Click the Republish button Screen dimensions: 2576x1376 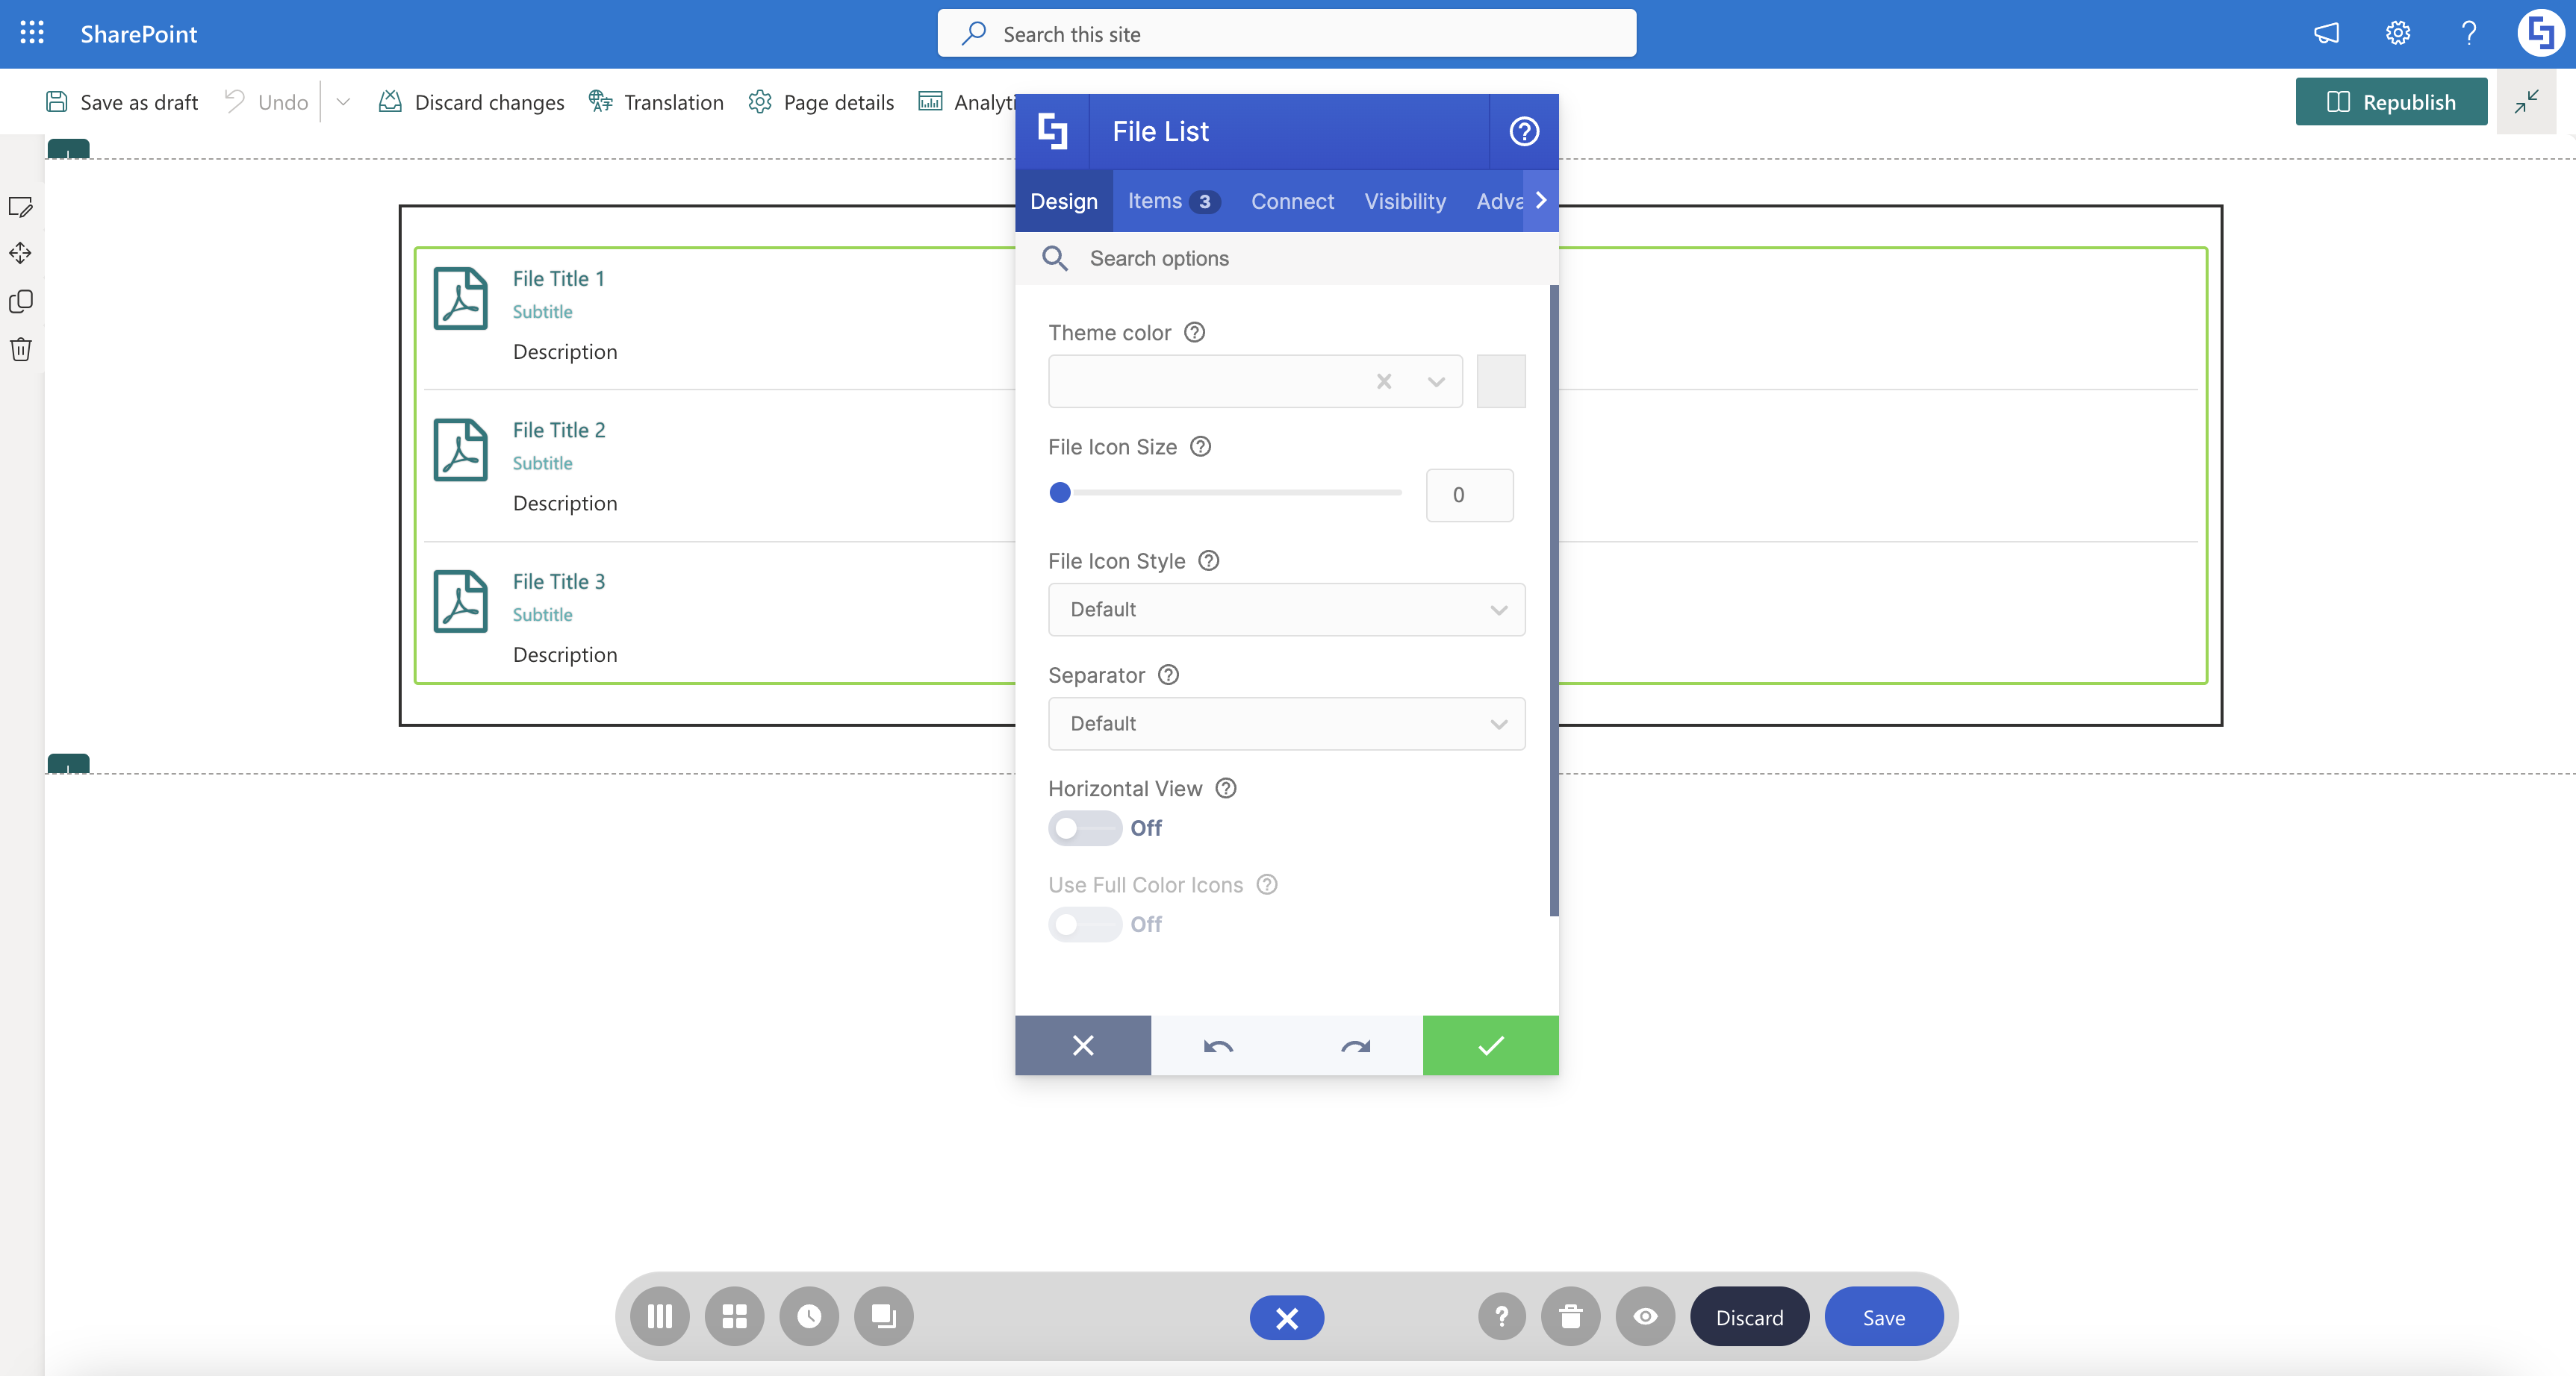point(2390,102)
